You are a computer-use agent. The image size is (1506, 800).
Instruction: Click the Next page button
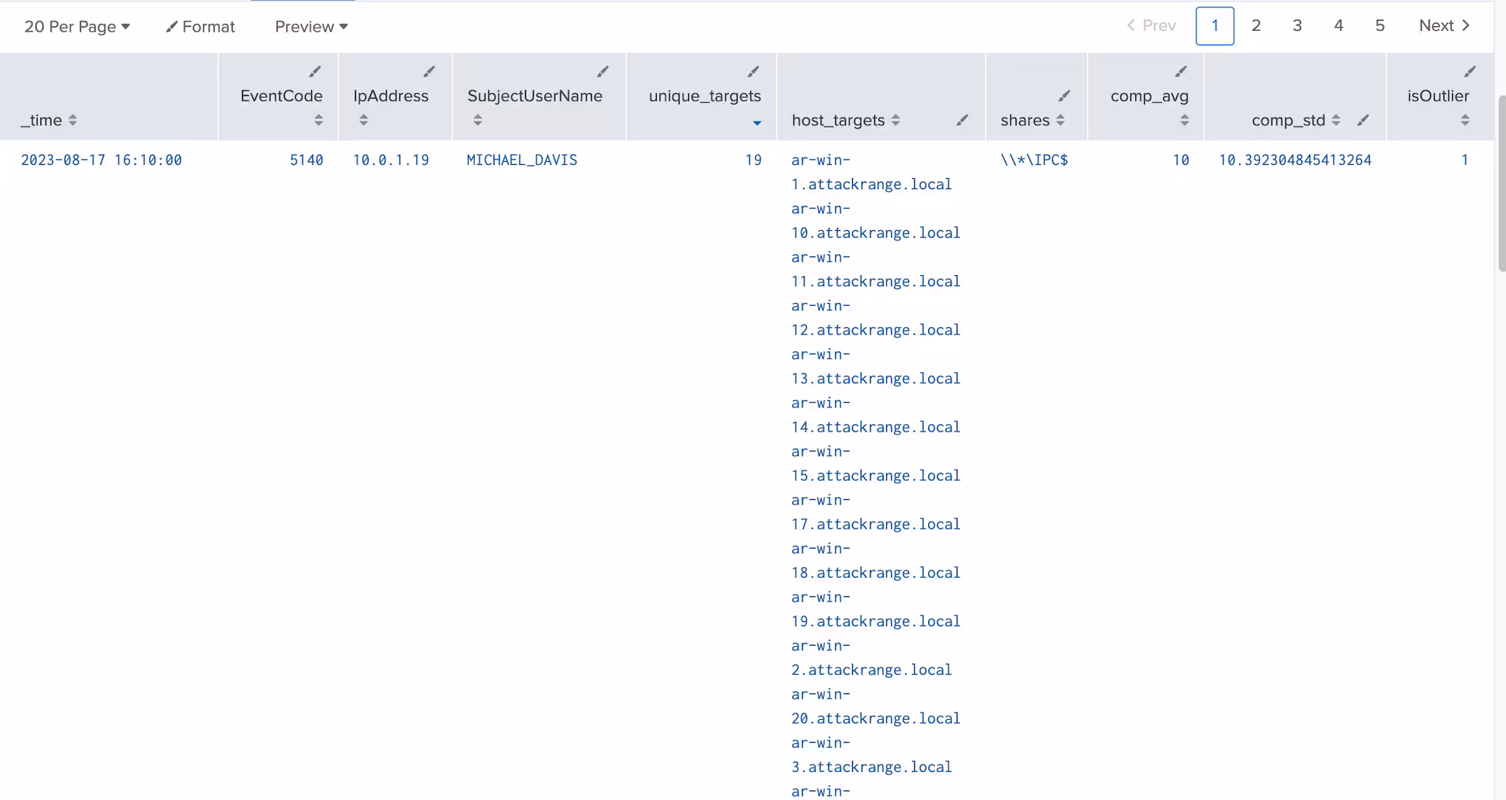coord(1444,26)
